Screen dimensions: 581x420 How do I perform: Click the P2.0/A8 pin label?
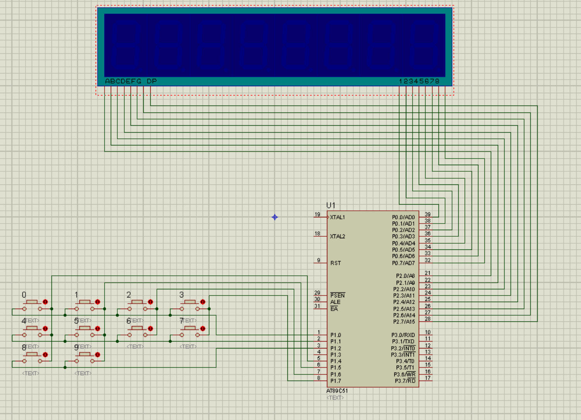(x=405, y=276)
